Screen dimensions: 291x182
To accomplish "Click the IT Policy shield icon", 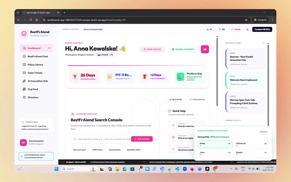I will tap(173, 125).
